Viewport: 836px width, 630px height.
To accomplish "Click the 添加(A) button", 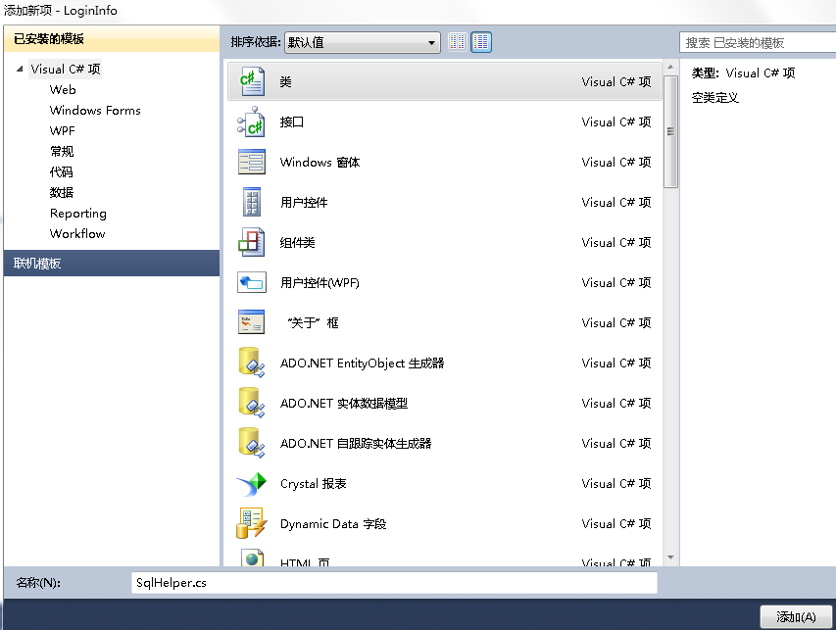I will (x=796, y=616).
